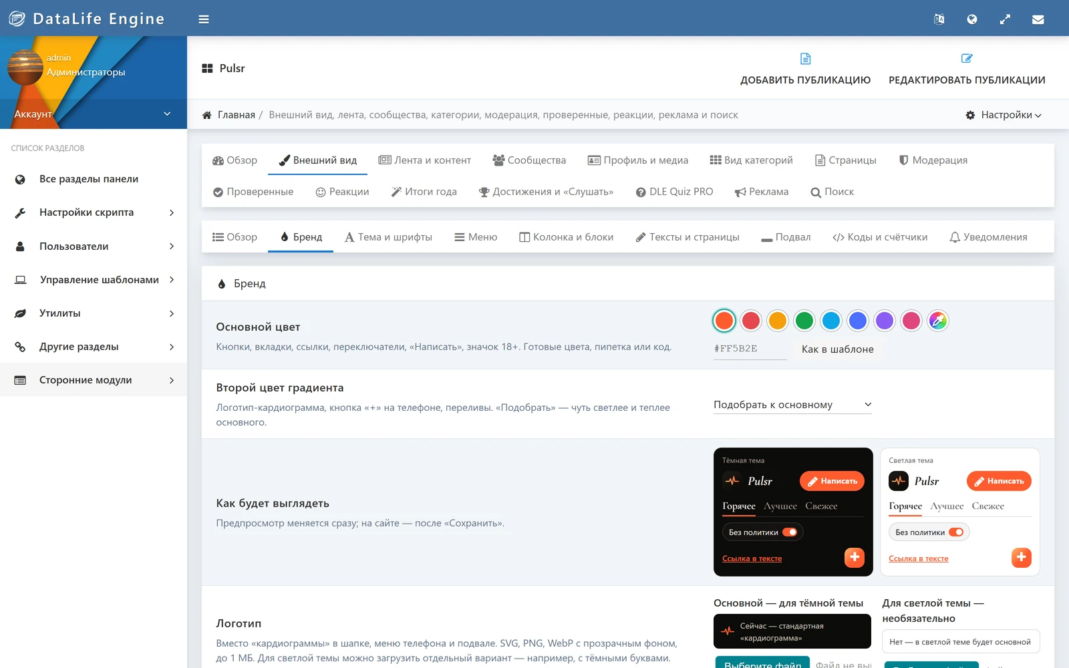Viewport: 1069px width, 668px height.
Task: Open the Модерация tab
Action: coord(933,160)
